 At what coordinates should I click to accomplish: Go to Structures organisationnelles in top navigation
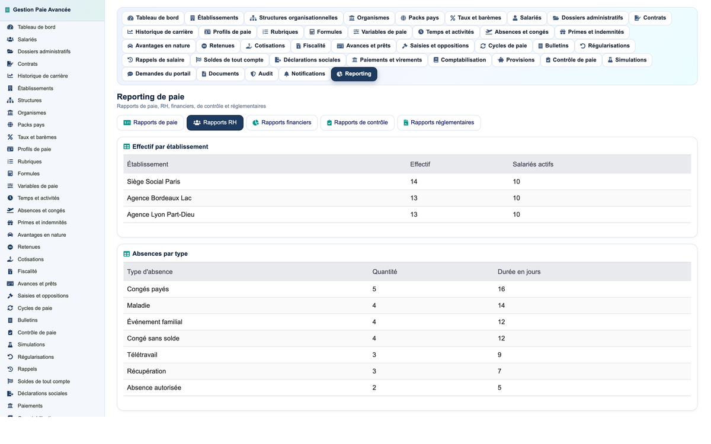pyautogui.click(x=294, y=18)
